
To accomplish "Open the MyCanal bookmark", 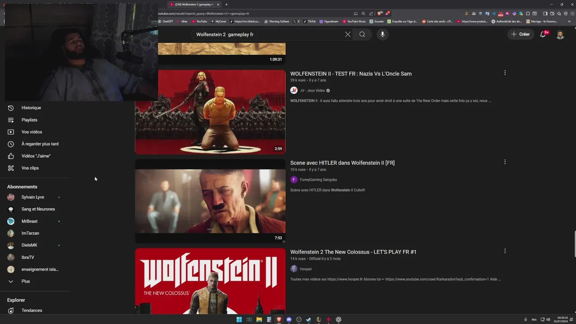I will coord(218,21).
